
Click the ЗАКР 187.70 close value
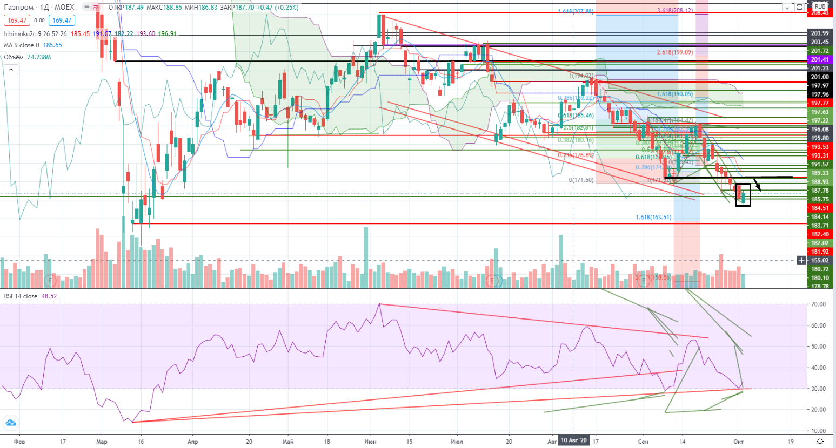click(237, 8)
